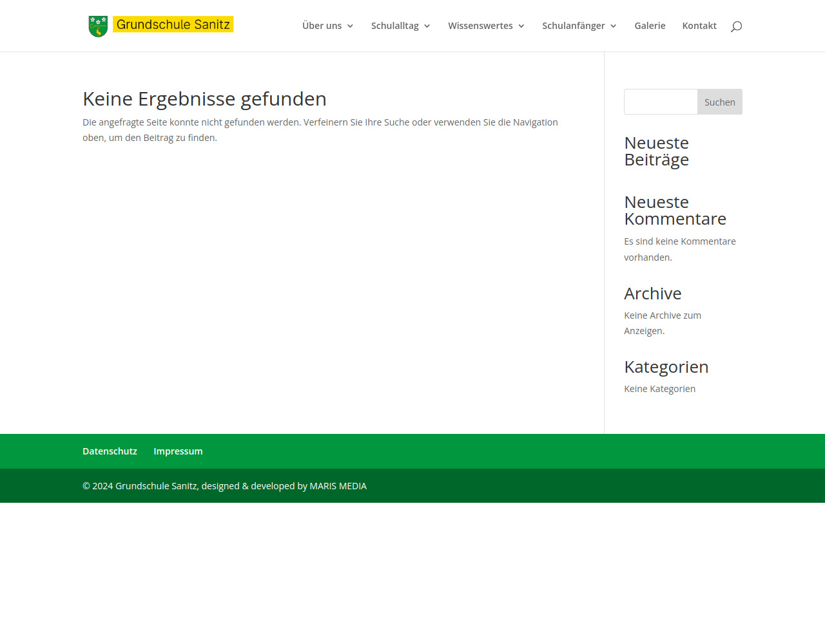Open the Über uns menu item
The height and width of the screenshot is (618, 825).
(322, 26)
